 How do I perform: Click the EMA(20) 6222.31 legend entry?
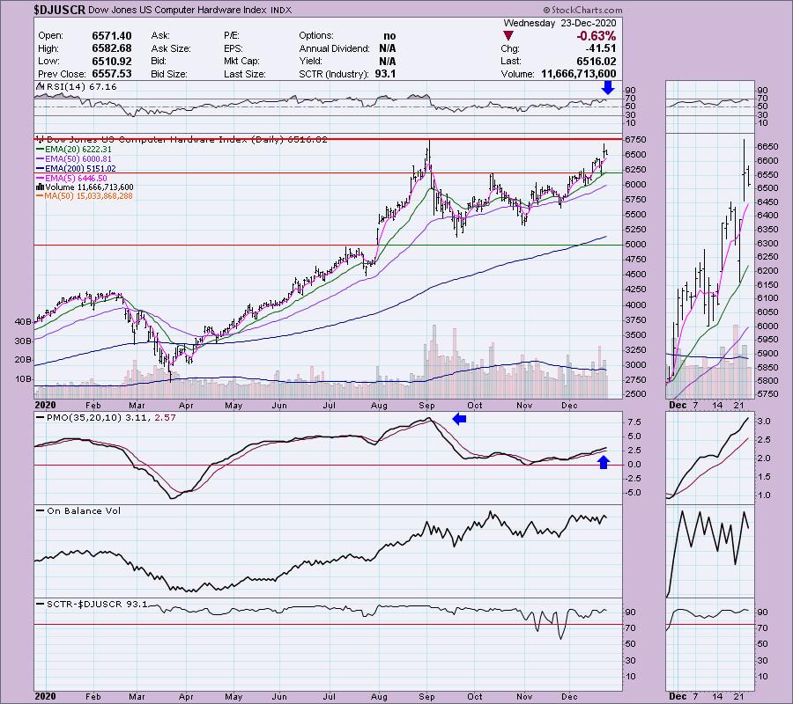pos(78,150)
